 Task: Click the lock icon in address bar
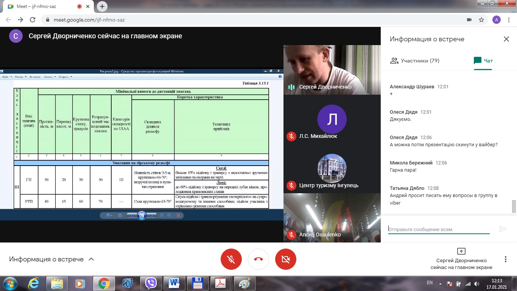(x=47, y=20)
